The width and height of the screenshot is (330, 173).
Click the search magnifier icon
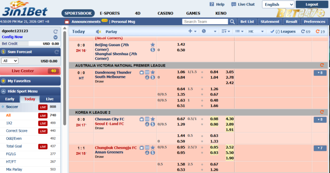pyautogui.click(x=232, y=22)
